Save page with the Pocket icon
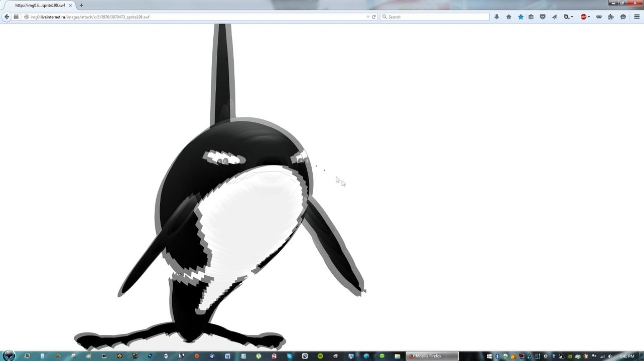This screenshot has height=361, width=644. (543, 17)
